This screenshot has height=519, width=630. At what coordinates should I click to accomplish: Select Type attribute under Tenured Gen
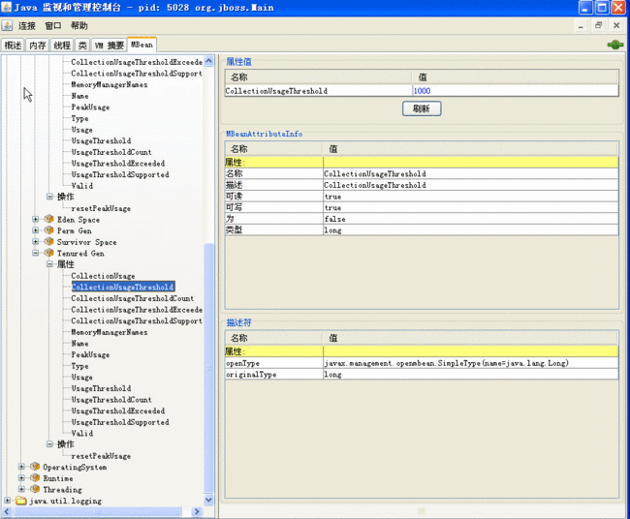(x=79, y=366)
